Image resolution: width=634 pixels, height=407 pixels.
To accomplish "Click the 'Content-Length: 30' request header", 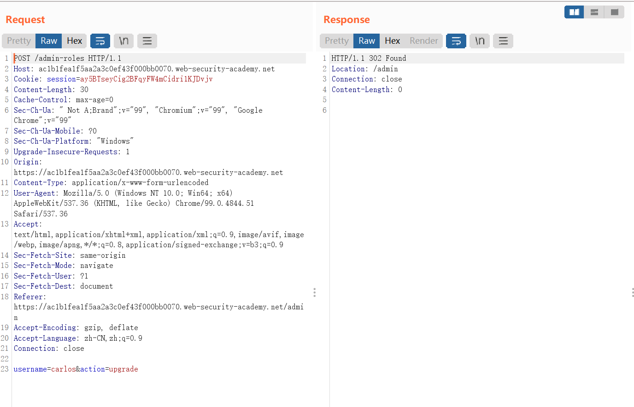I will pos(51,90).
